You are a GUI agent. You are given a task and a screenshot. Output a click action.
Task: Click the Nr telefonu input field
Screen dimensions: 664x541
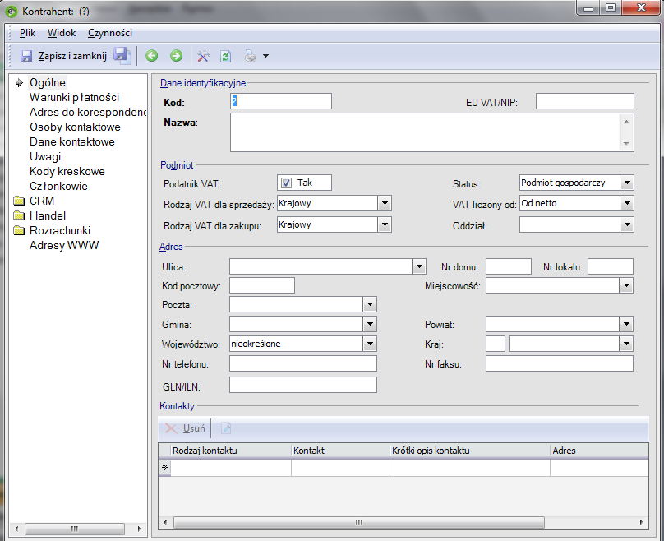303,363
